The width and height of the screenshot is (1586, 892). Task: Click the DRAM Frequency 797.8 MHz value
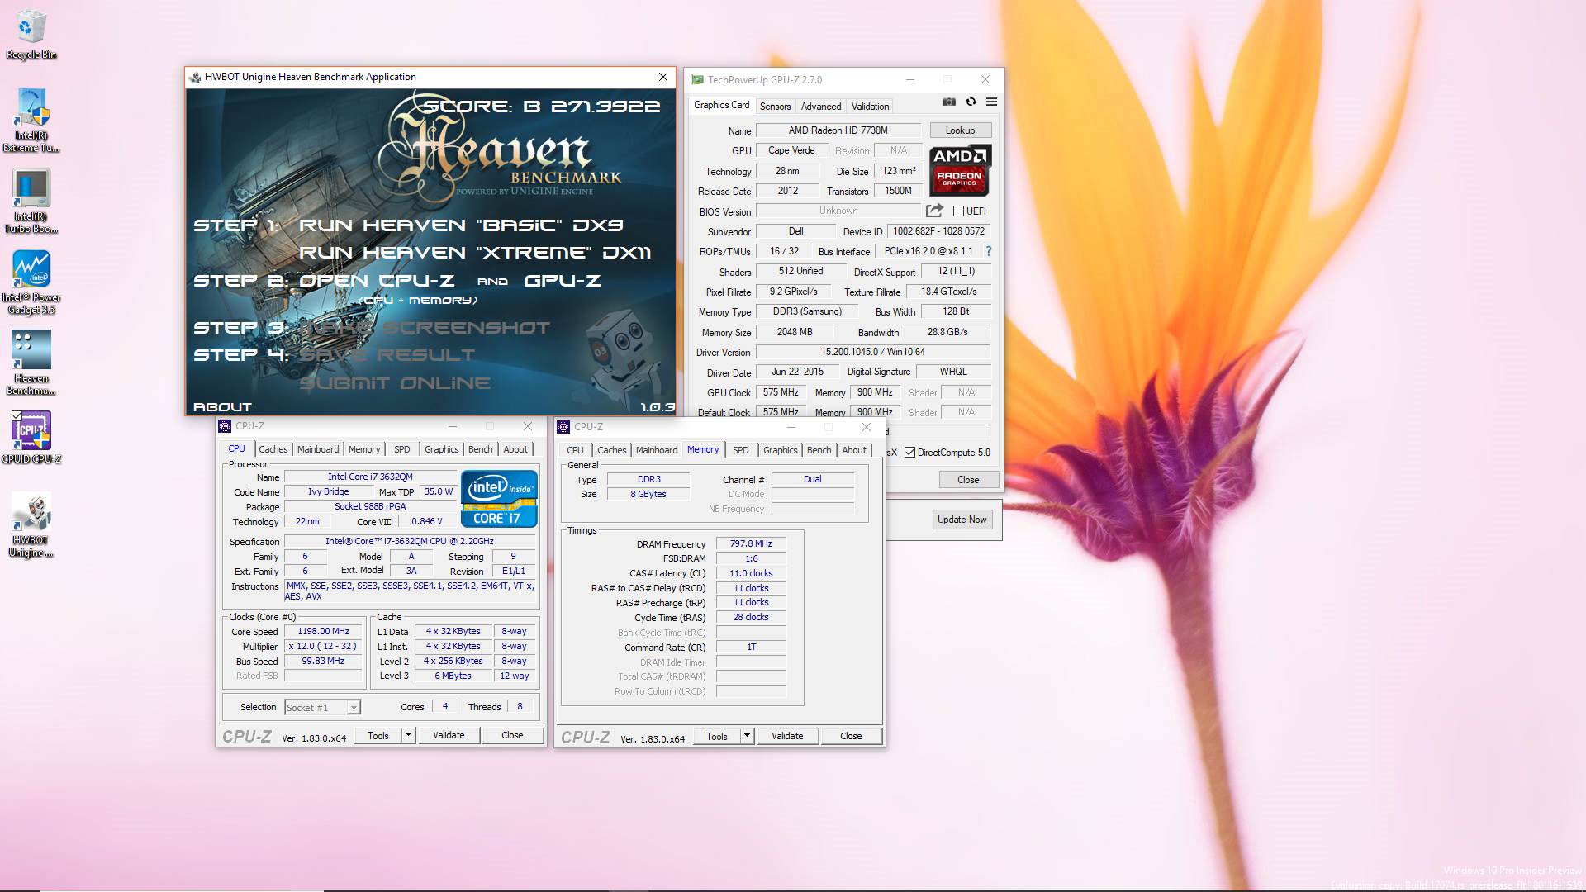[751, 544]
